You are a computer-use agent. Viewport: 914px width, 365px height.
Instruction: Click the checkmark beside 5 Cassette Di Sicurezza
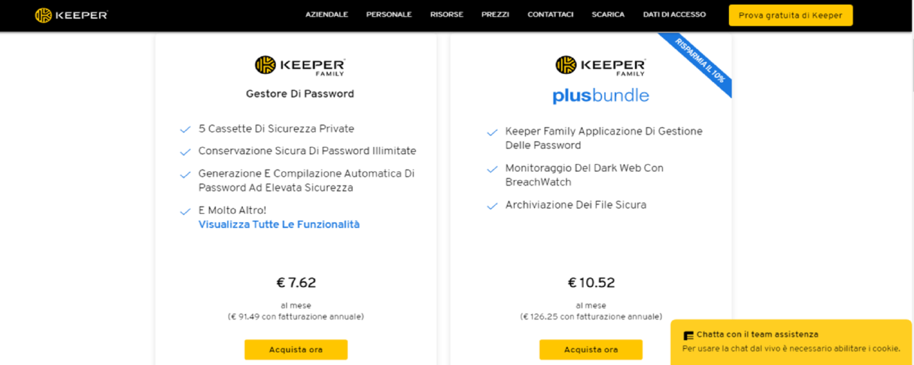pos(185,130)
